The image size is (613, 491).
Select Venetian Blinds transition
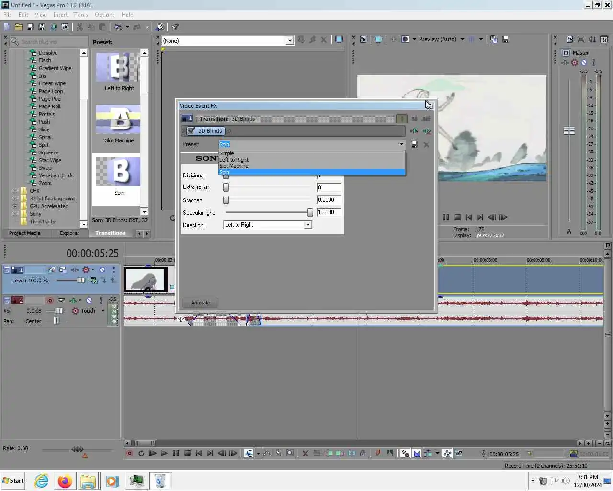pyautogui.click(x=56, y=175)
